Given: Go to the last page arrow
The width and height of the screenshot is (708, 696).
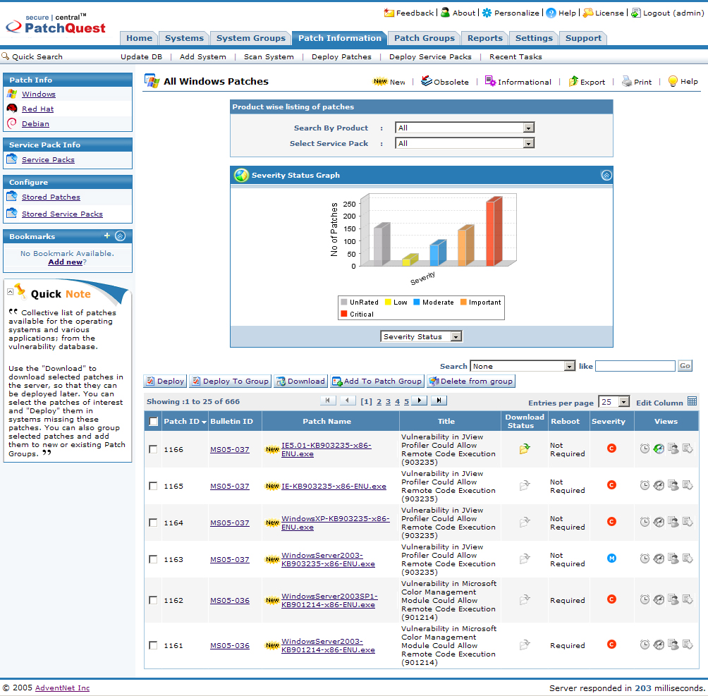Looking at the screenshot, I should click(x=439, y=400).
